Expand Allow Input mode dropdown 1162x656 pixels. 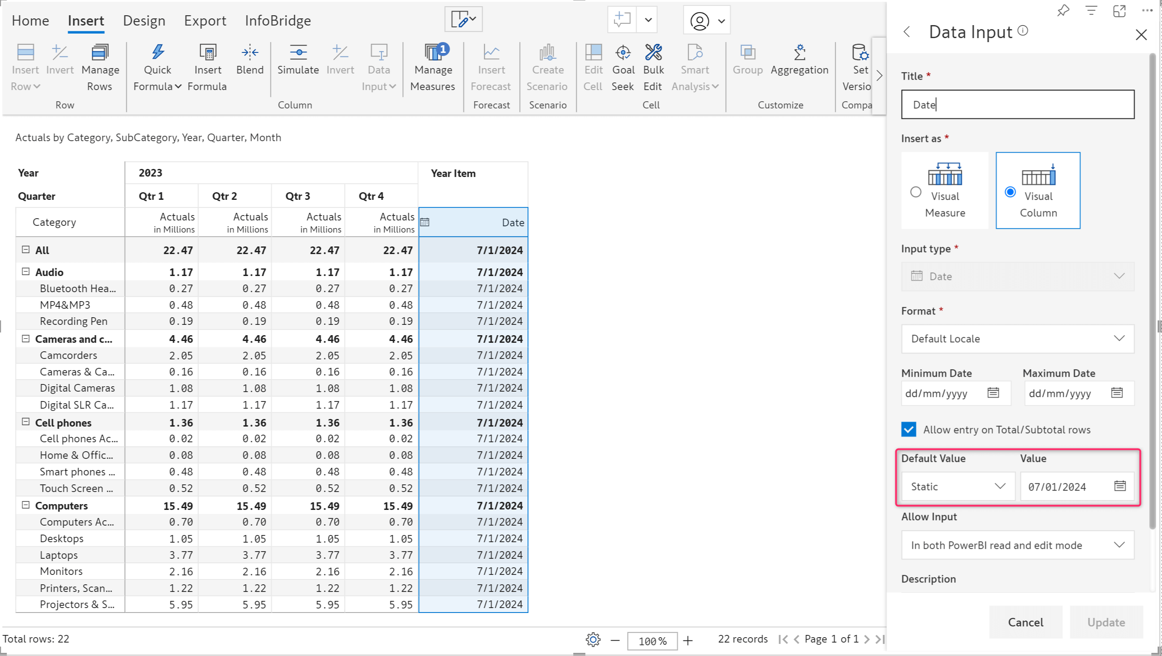[1122, 545]
